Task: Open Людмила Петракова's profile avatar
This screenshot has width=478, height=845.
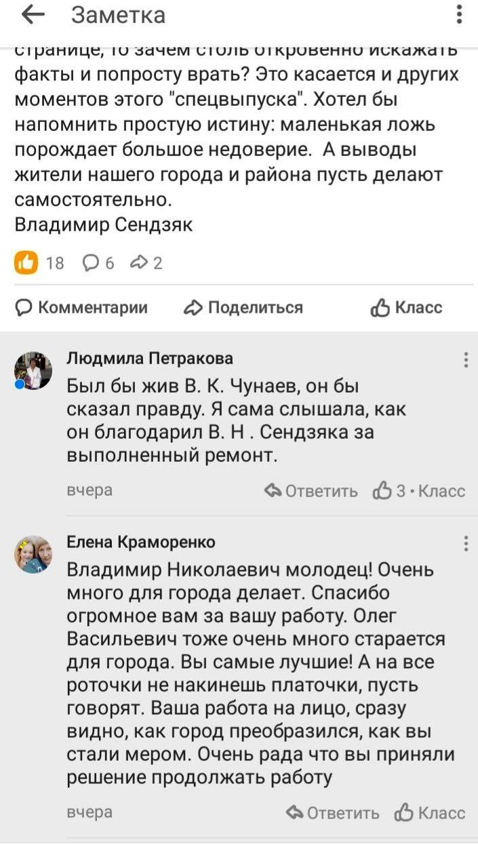Action: (33, 370)
